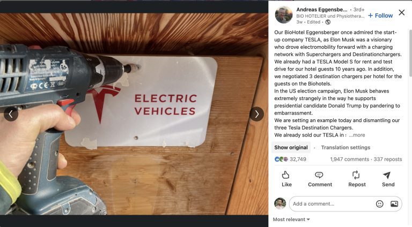View the 32,749 reactions list

click(290, 159)
